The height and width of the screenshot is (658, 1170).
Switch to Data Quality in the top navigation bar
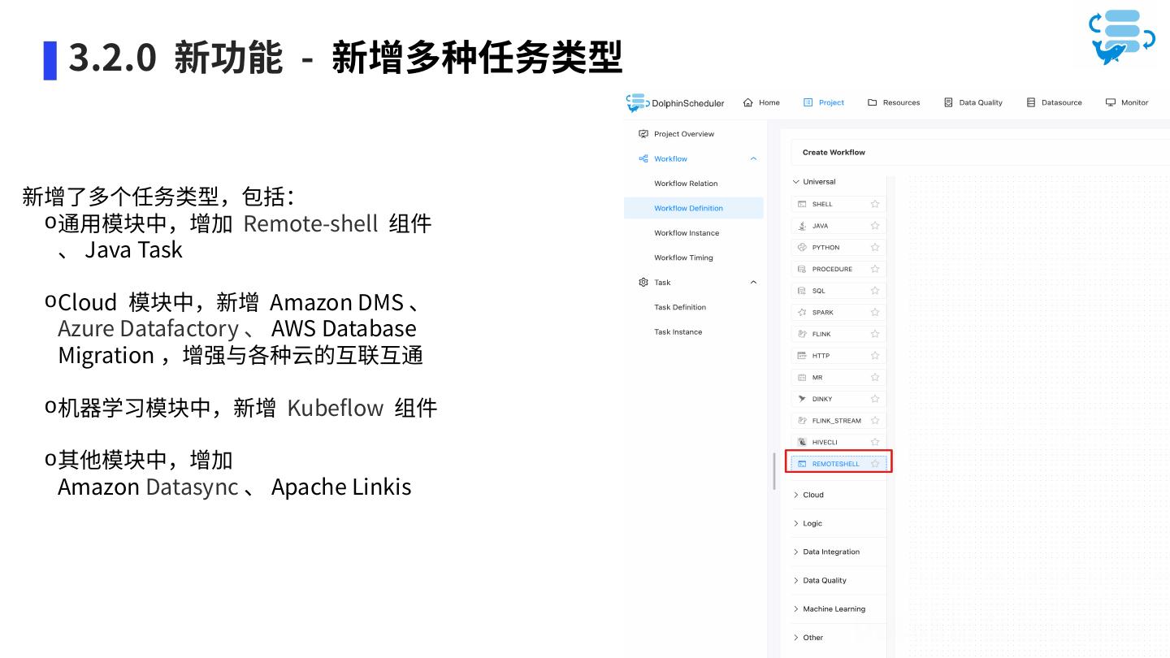(973, 103)
